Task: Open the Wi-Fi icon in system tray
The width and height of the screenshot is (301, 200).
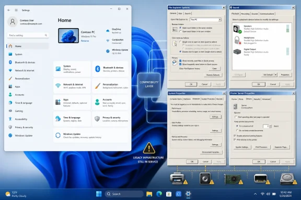Action: [262, 194]
